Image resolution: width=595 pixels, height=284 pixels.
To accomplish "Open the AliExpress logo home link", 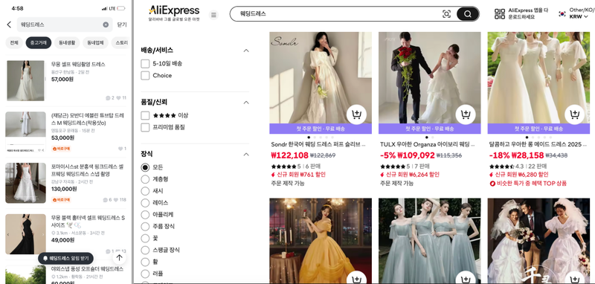I will (174, 13).
